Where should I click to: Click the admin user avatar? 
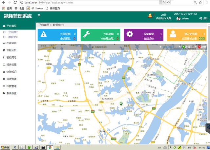pos(178,19)
